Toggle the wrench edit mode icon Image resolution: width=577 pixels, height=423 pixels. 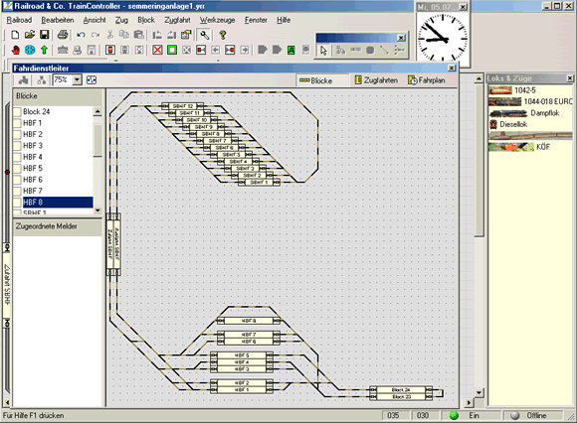pos(204,35)
